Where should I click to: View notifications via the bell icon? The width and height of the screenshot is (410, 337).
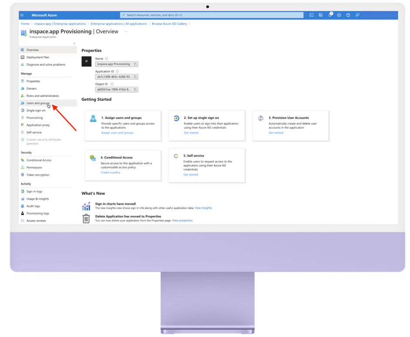[x=330, y=15]
